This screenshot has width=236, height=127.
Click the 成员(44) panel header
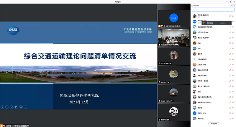pos(195,6)
